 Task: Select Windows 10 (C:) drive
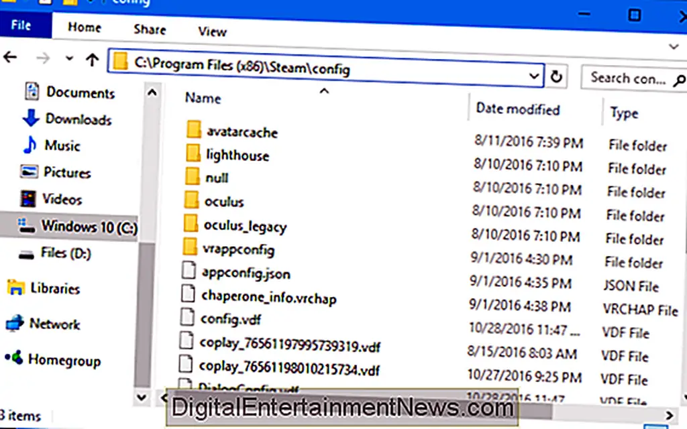(89, 227)
